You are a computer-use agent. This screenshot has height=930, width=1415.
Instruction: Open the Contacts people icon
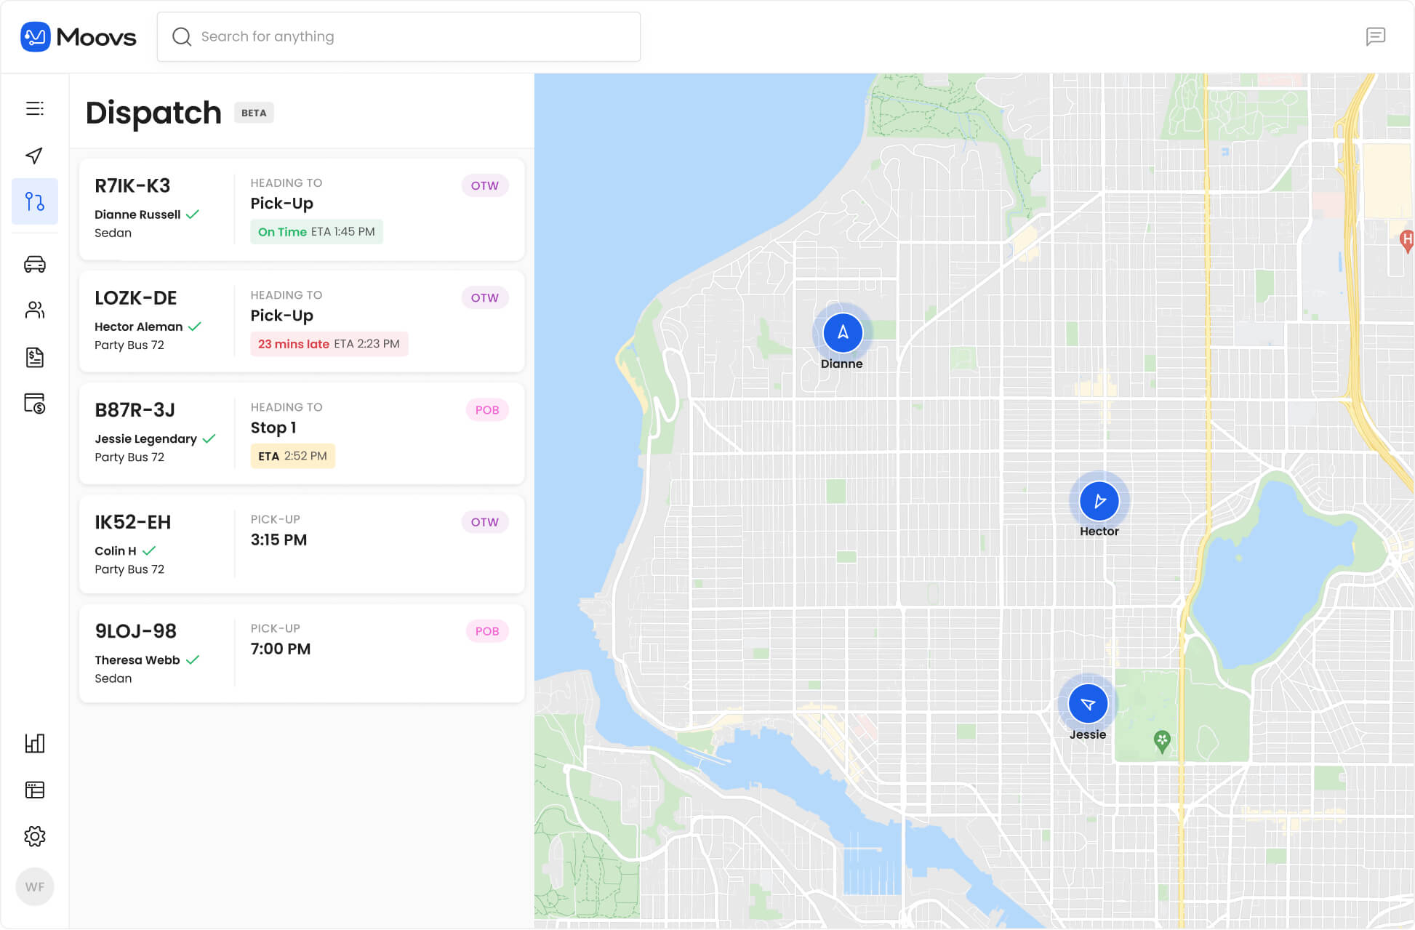pos(34,310)
